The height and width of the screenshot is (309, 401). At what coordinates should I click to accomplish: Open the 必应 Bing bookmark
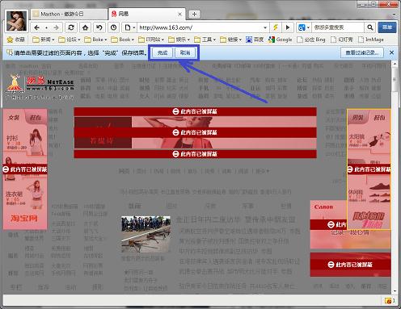pos(311,40)
